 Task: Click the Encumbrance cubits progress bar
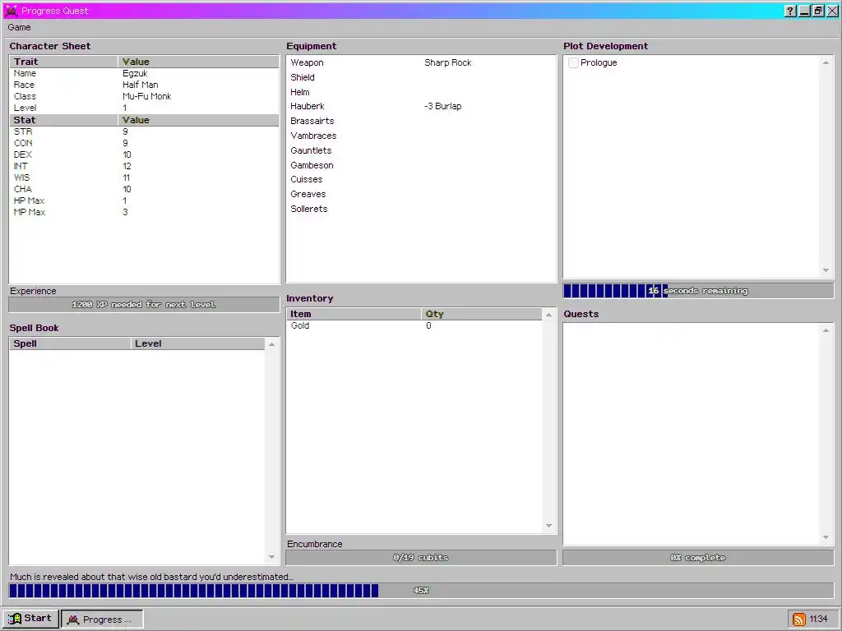421,558
